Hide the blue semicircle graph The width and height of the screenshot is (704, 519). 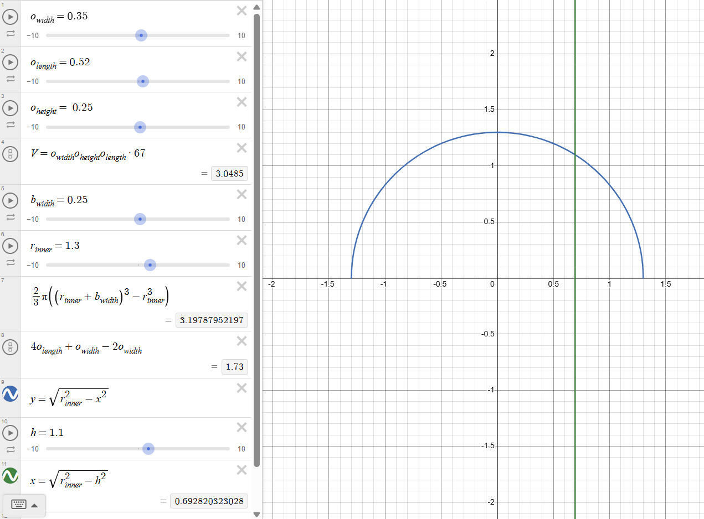(10, 394)
